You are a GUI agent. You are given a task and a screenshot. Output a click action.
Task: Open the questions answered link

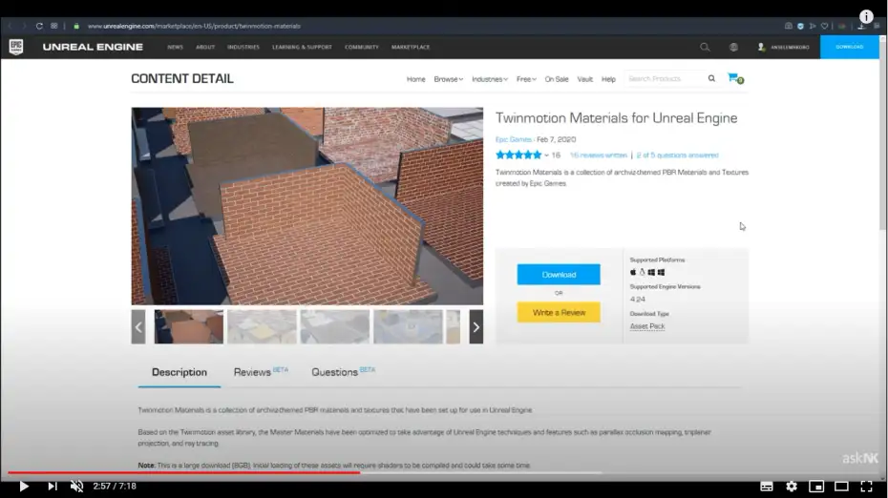coord(677,156)
